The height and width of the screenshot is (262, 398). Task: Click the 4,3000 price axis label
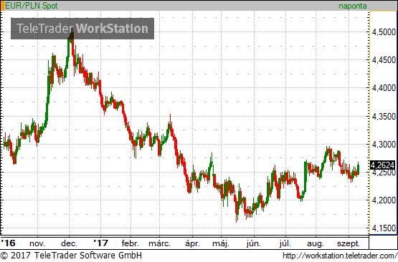point(383,145)
